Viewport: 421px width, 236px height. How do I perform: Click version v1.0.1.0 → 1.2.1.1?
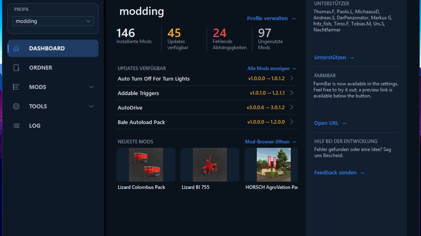(267, 93)
